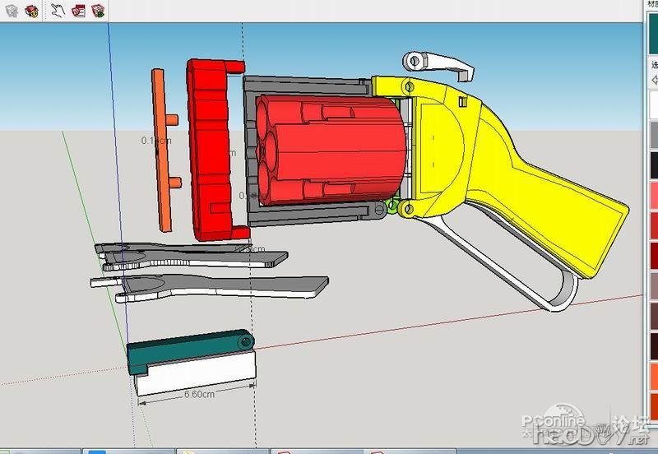Select the orange swatch at the palette bottom
The width and height of the screenshot is (658, 454).
tap(653, 374)
